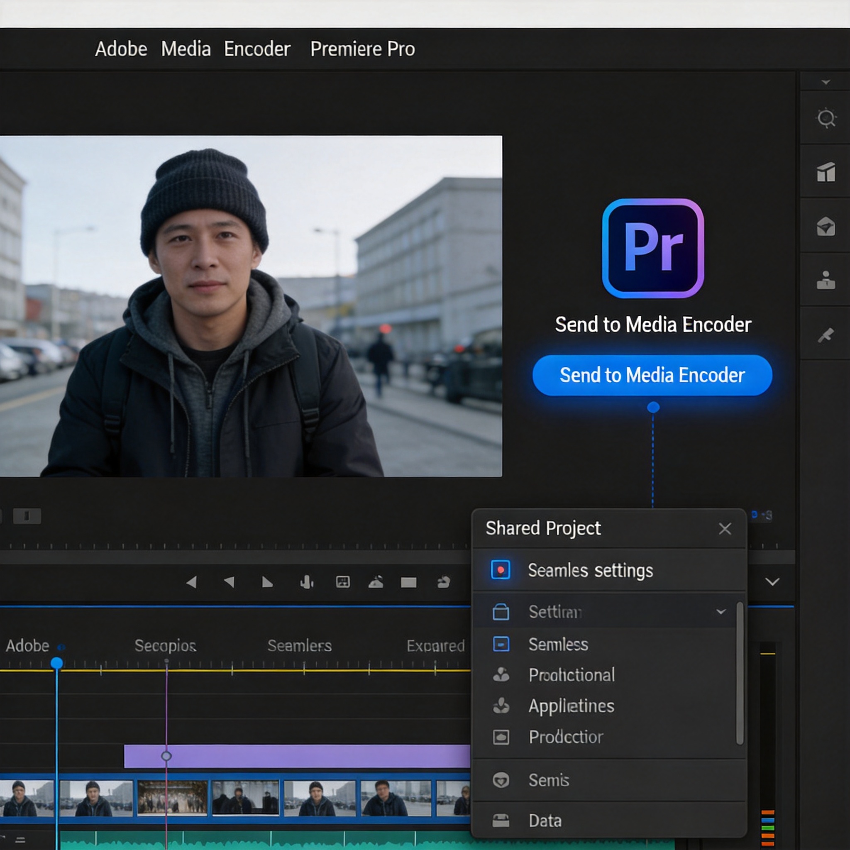Click the blue playhead handle on timeline
The height and width of the screenshot is (850, 850).
click(x=56, y=663)
